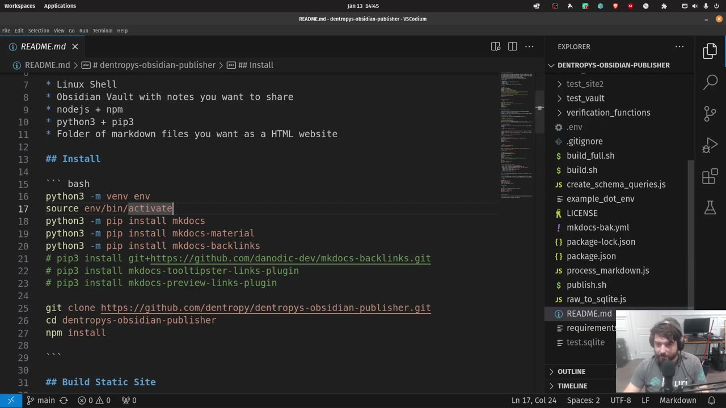Open the Source Control view
726x408 pixels.
710,113
